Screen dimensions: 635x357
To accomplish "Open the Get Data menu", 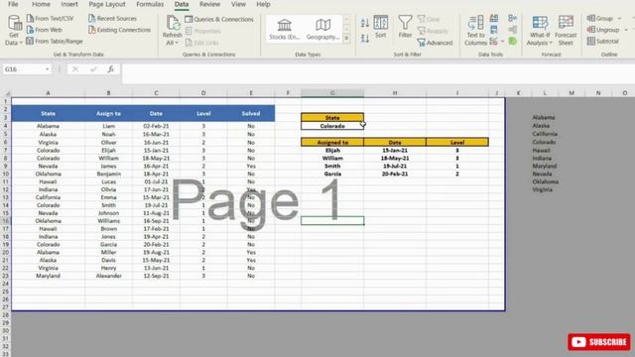I will tap(14, 31).
